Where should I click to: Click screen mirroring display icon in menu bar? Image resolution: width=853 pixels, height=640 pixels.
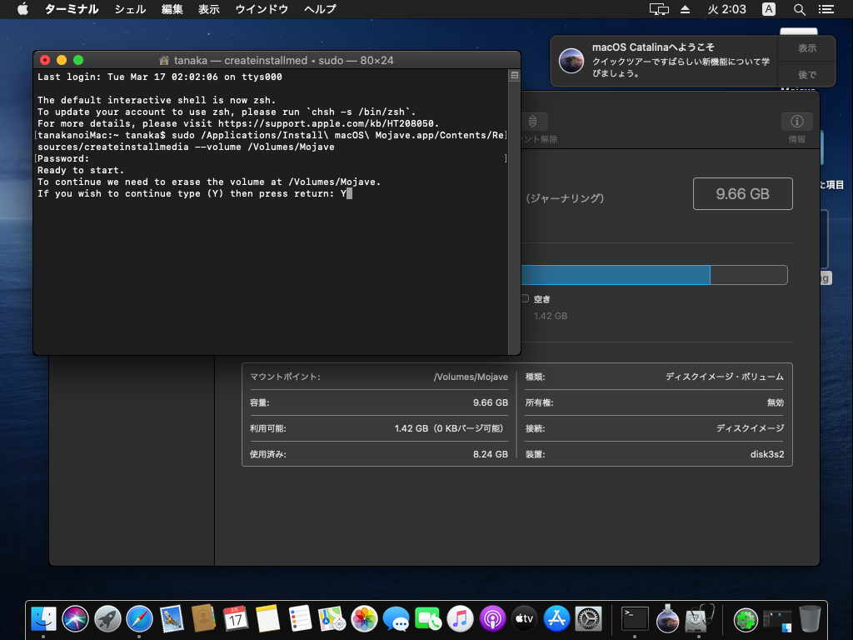pyautogui.click(x=659, y=9)
